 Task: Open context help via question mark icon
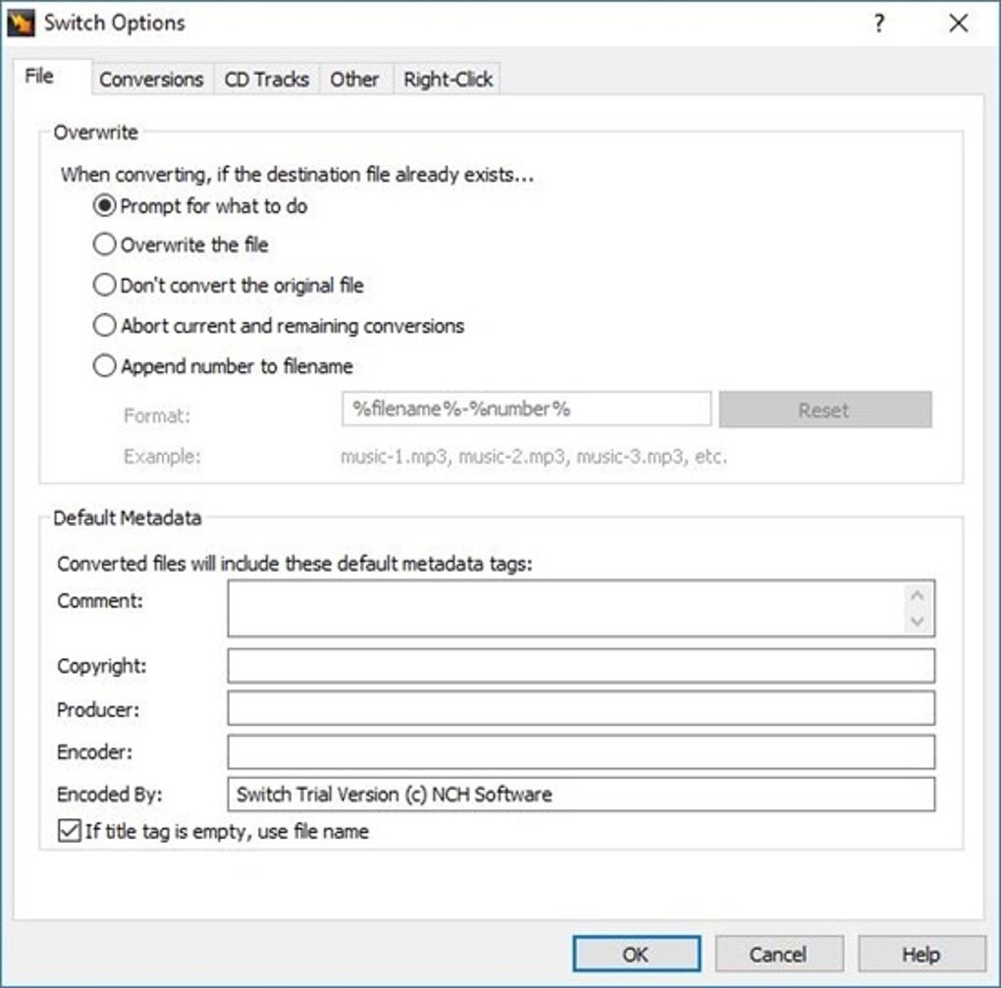[x=878, y=22]
